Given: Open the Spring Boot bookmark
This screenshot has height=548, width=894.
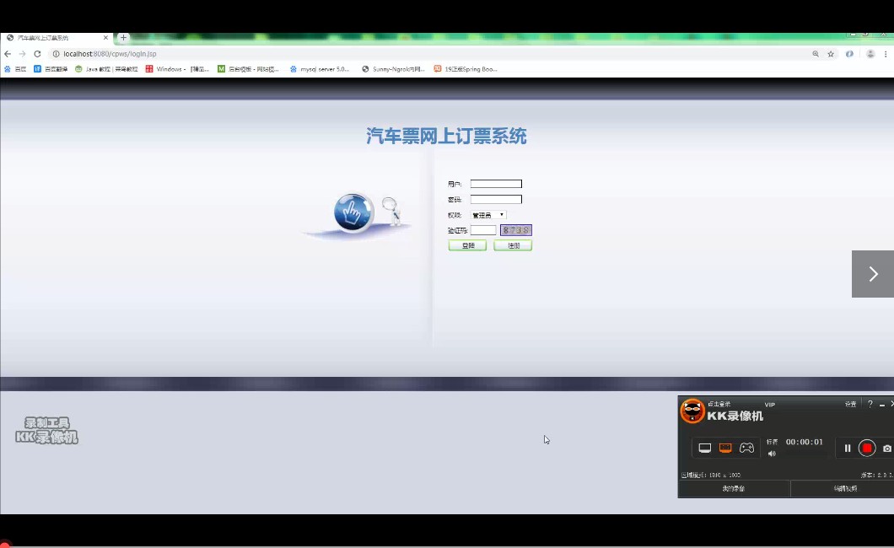Looking at the screenshot, I should click(x=466, y=69).
